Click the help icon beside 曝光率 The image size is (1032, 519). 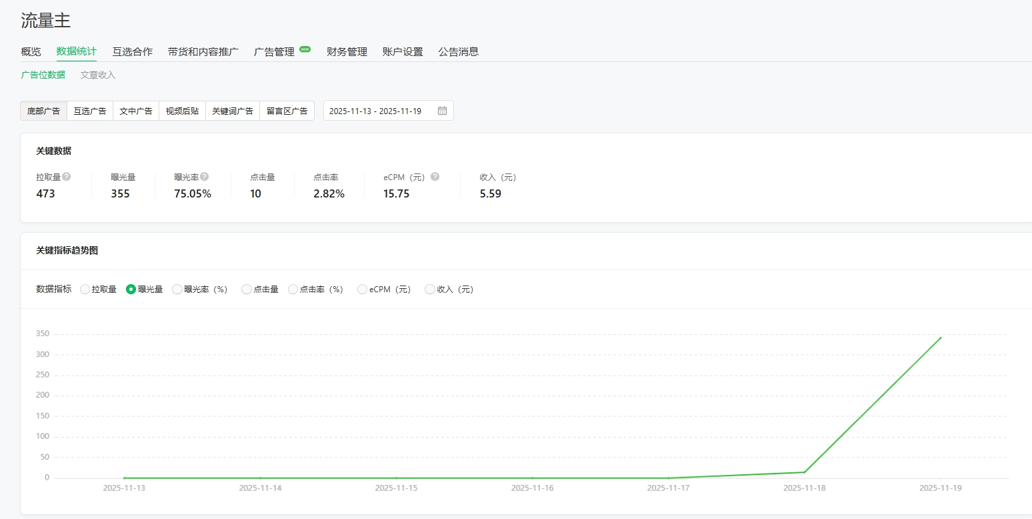click(x=205, y=177)
